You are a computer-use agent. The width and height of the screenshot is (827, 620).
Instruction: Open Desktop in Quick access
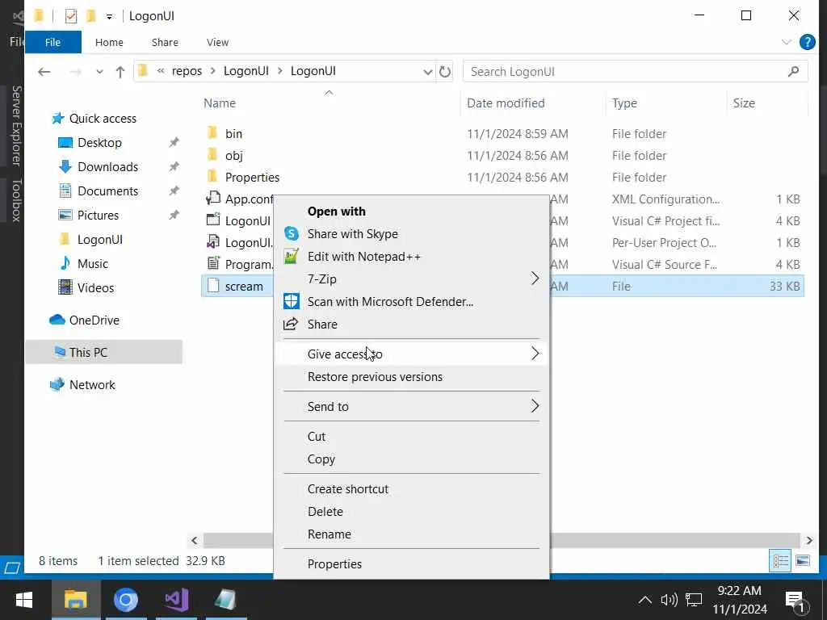pyautogui.click(x=99, y=142)
